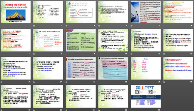Select slide 14 'Nothing is so easy' thumbnail
194x111 pixels.
(48, 68)
